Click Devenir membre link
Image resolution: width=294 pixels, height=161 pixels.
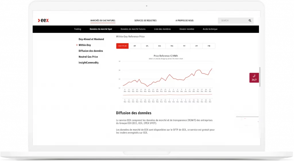[x=187, y=29]
